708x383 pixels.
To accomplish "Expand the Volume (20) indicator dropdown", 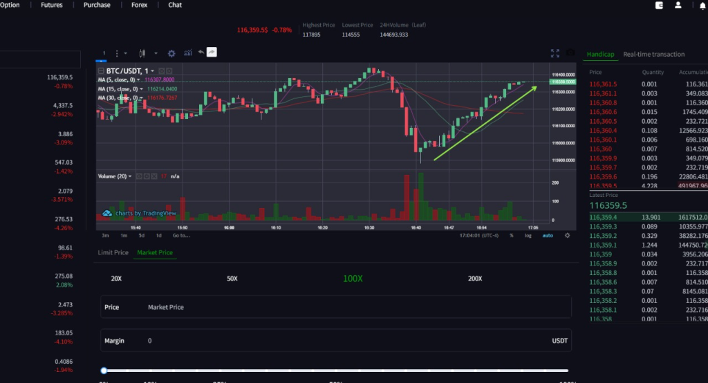I will [130, 176].
